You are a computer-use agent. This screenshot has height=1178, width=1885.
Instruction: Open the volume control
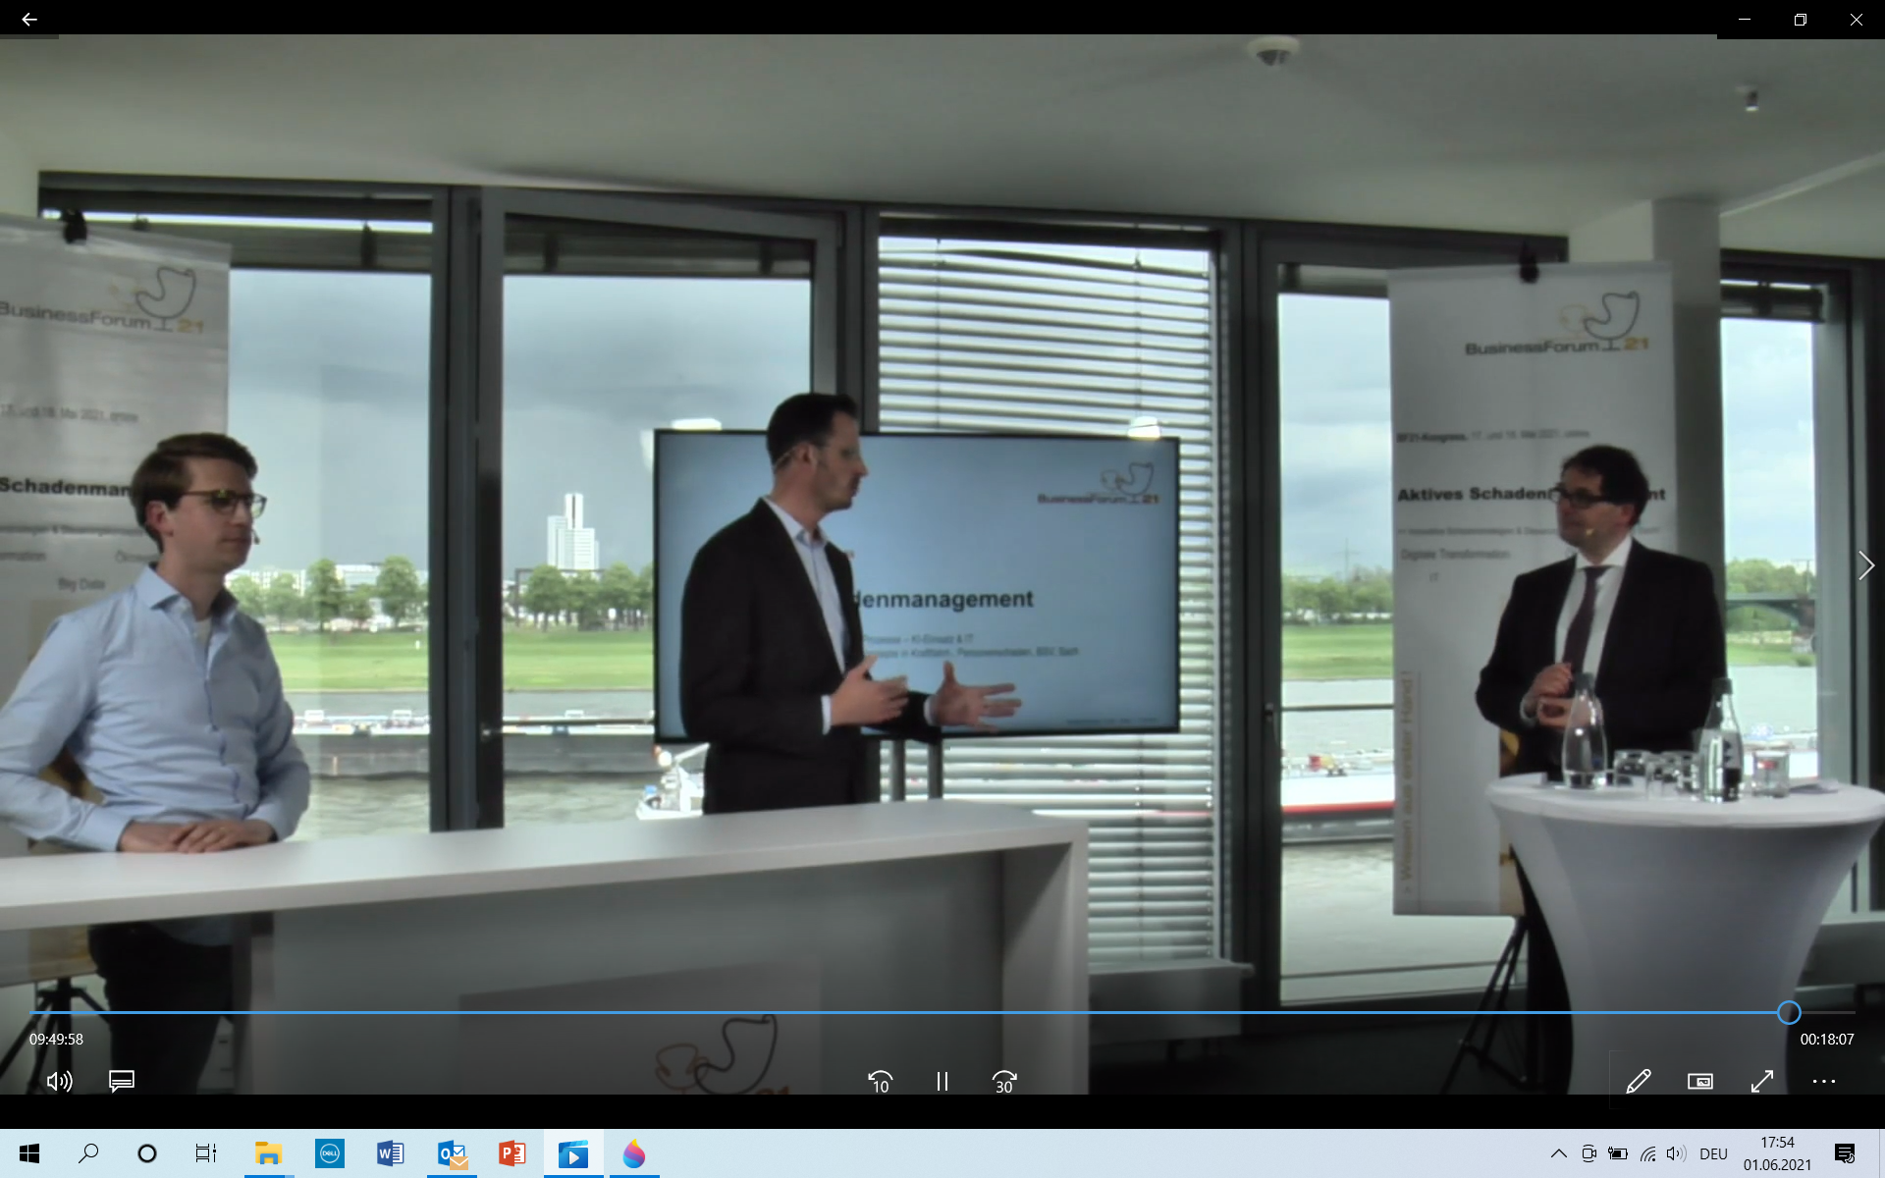pyautogui.click(x=59, y=1081)
